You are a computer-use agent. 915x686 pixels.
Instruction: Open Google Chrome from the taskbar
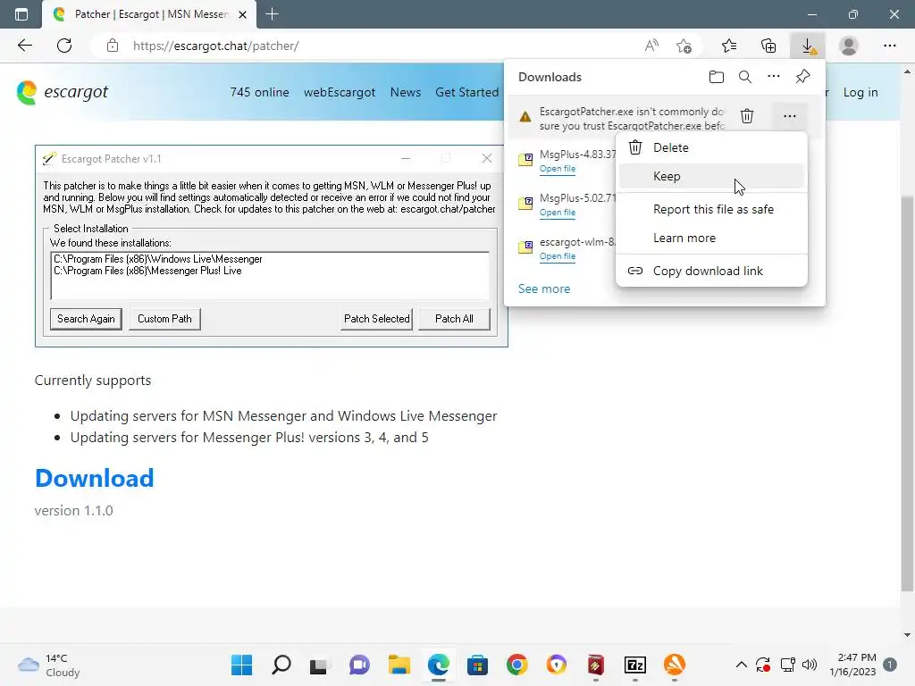pyautogui.click(x=517, y=665)
